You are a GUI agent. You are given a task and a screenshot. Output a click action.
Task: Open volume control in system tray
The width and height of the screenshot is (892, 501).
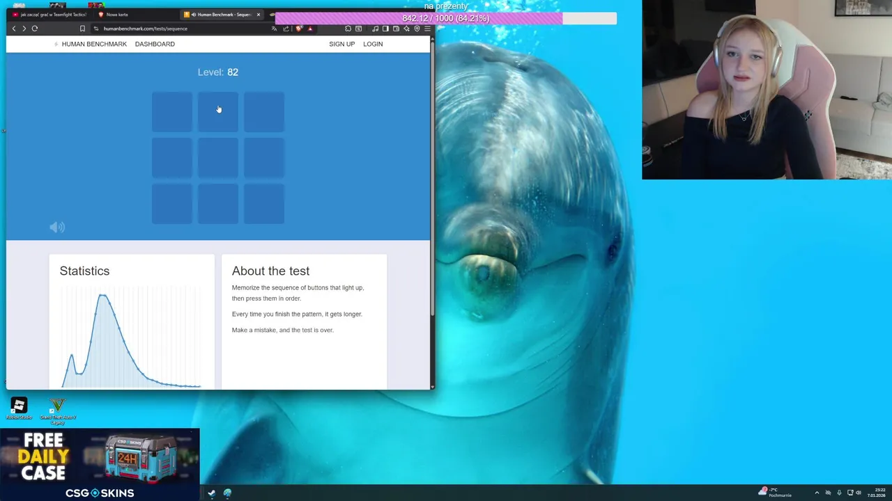(859, 493)
